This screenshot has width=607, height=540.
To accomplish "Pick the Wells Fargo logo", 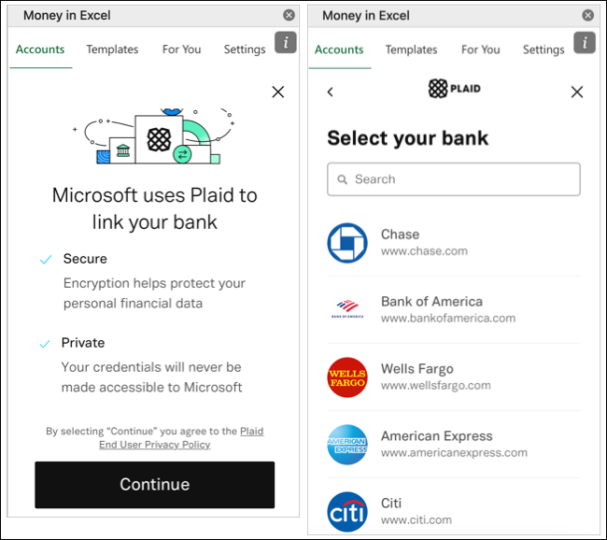I will (x=347, y=377).
